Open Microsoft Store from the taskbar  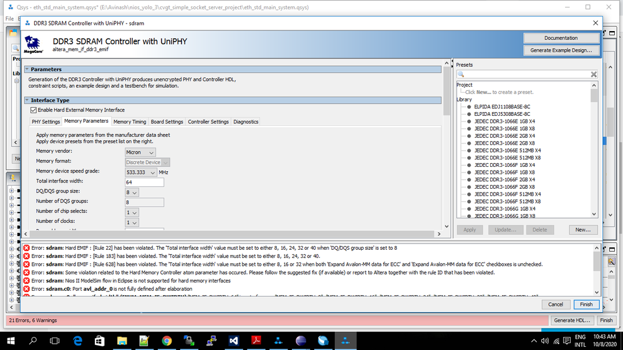click(x=100, y=341)
